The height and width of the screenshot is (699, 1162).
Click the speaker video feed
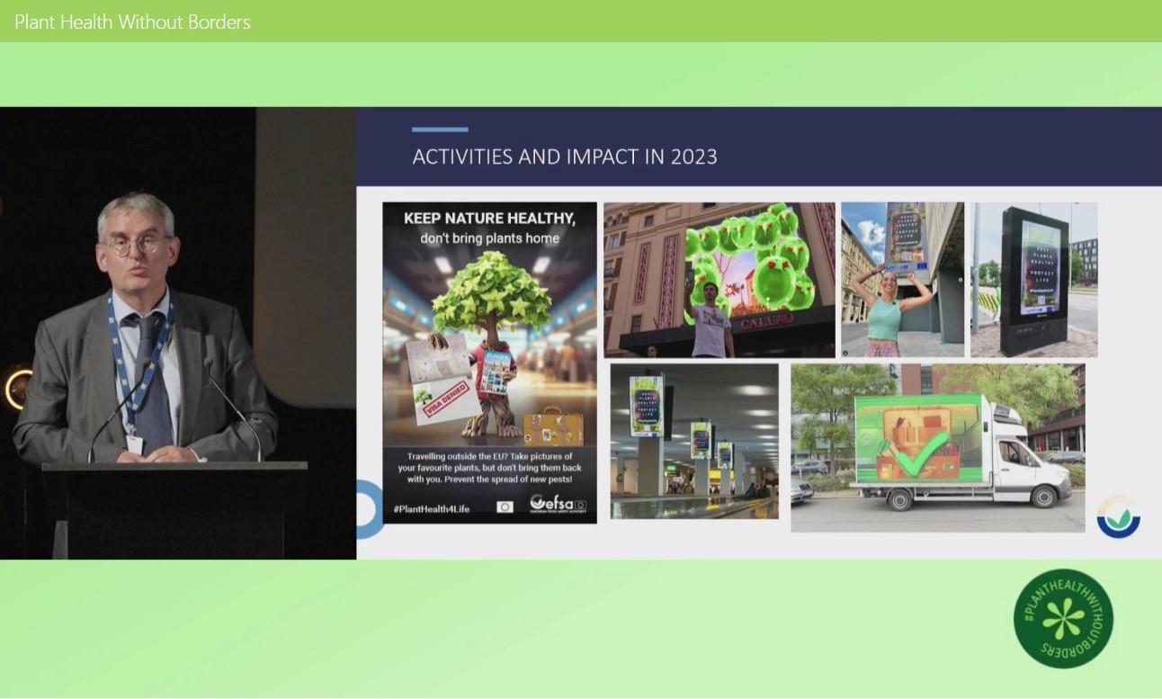coord(178,333)
